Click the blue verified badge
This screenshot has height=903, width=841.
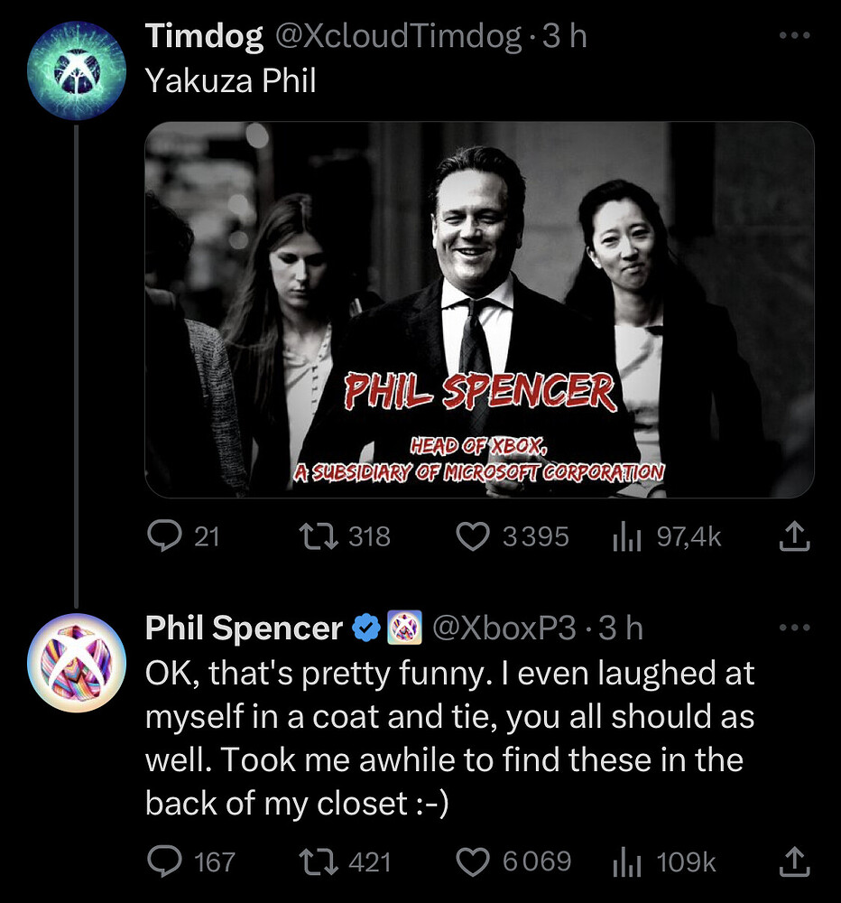(x=366, y=628)
